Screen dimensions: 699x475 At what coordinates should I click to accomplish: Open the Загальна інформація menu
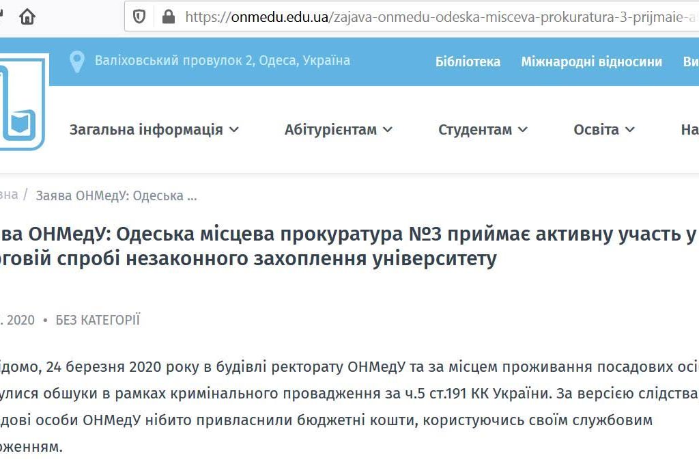point(146,129)
